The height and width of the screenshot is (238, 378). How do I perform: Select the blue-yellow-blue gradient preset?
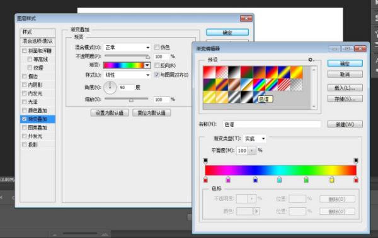pyautogui.click(x=285, y=72)
